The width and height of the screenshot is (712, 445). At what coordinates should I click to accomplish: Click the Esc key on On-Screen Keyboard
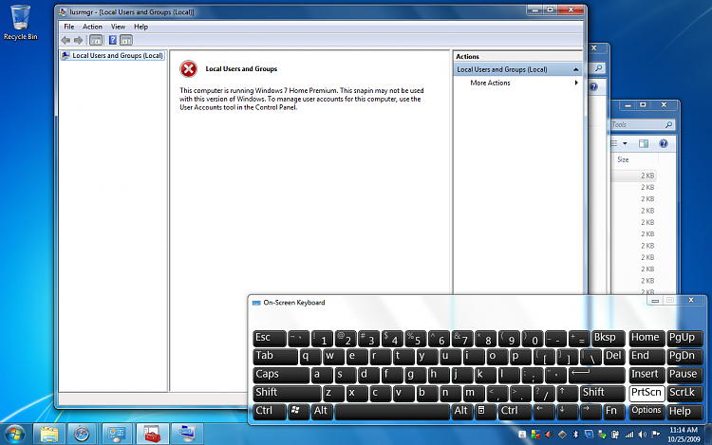pos(270,339)
